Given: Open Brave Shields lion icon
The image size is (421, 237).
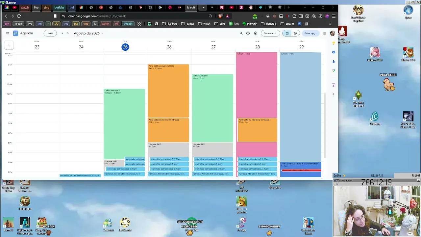Looking at the screenshot, I should 220,16.
